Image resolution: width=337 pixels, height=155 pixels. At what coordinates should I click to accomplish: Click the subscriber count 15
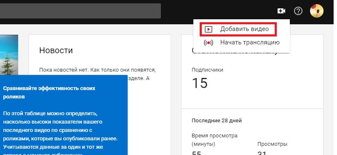(x=200, y=83)
